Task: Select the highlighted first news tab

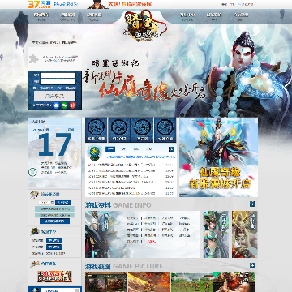Action: tap(110, 149)
